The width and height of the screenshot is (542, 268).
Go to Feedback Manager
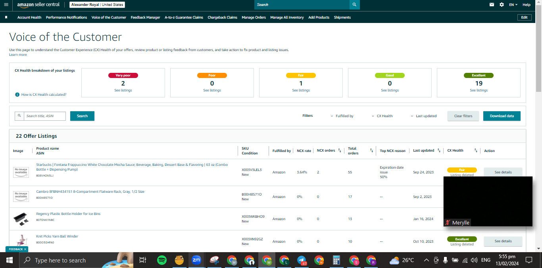pos(145,17)
